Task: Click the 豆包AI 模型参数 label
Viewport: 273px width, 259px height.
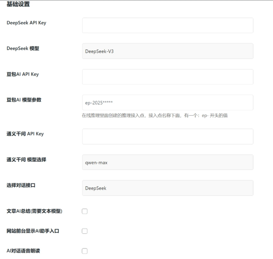Action: coord(24,100)
